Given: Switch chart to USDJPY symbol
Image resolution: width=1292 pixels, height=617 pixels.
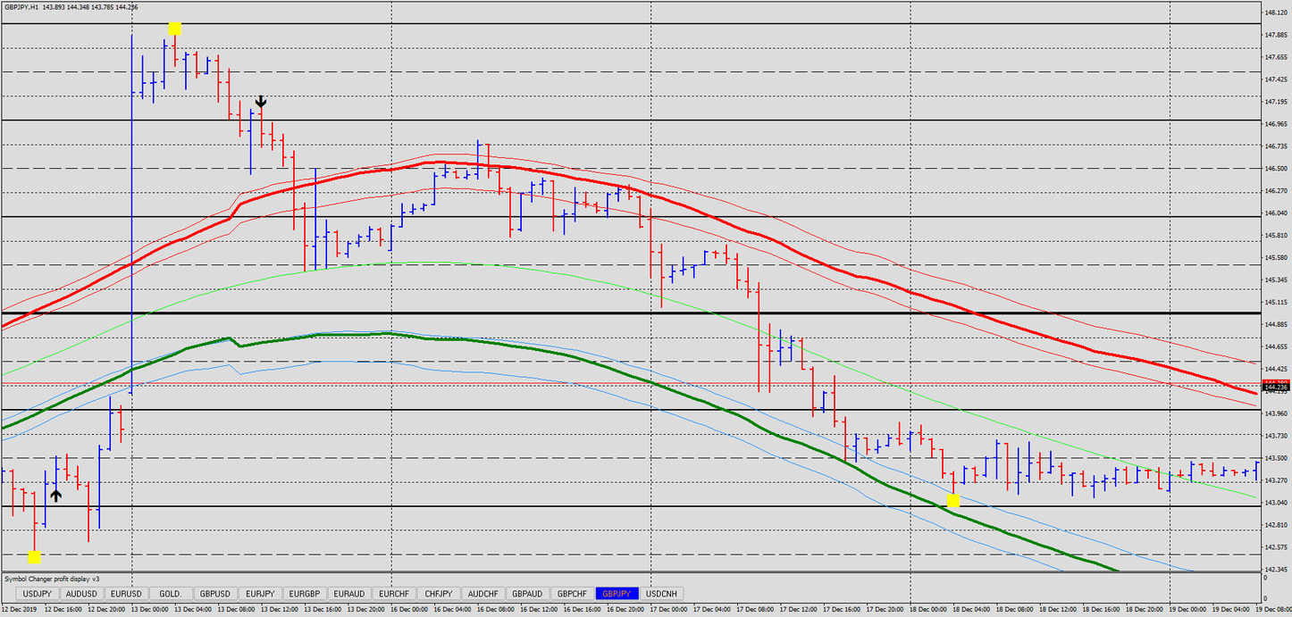Looking at the screenshot, I should pyautogui.click(x=36, y=594).
